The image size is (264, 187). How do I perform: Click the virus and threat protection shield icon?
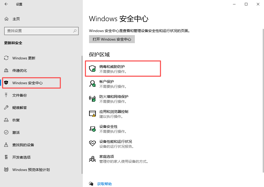point(92,68)
